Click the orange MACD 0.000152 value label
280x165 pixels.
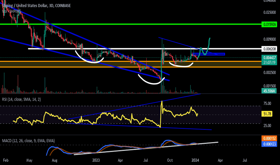coord(269,138)
